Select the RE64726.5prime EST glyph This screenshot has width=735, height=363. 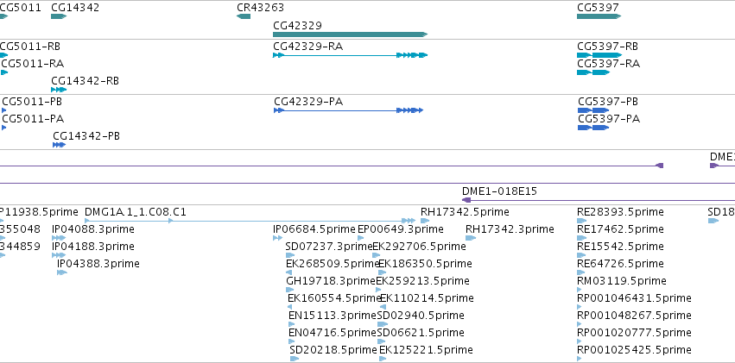(x=581, y=272)
